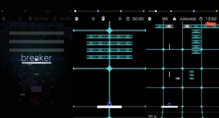The width and height of the screenshot is (219, 118).
Task: Select the pink diamond marker on right screen
Action: [x=194, y=11]
